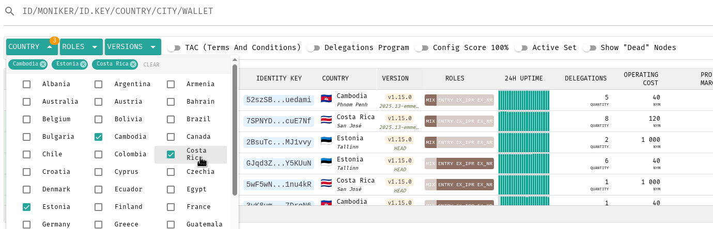Toggle TAC Terms And Conditions switch
The height and width of the screenshot is (229, 713).
tap(175, 48)
